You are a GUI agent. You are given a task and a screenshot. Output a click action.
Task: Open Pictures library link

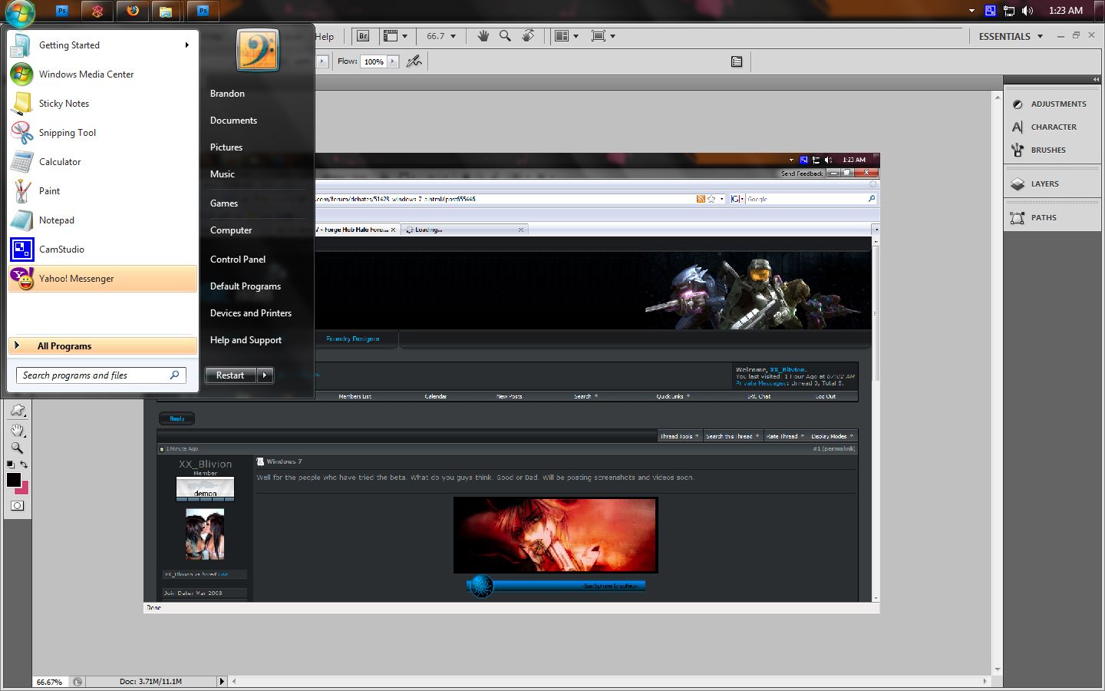[226, 147]
